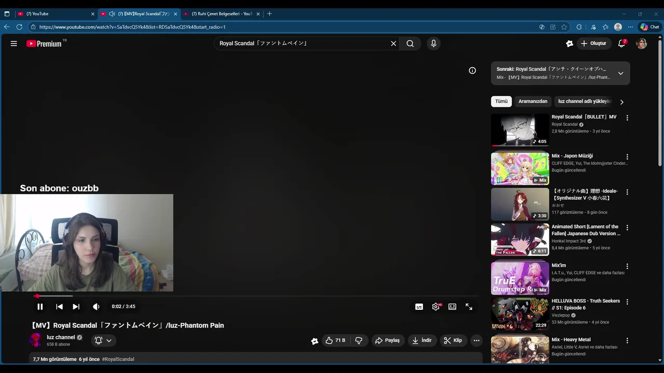Toggle subtitles in the player
Image resolution: width=664 pixels, height=373 pixels.
click(x=419, y=307)
